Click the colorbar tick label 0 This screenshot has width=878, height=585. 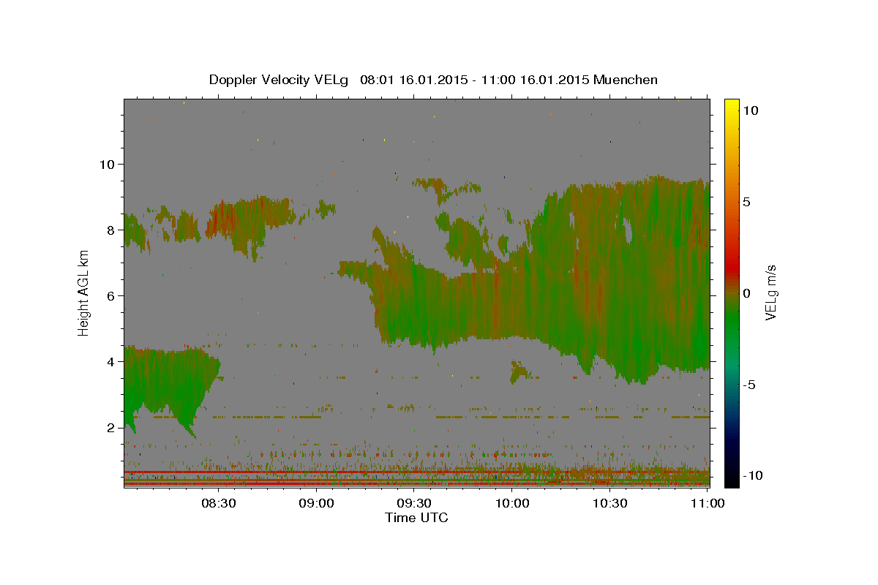point(746,292)
